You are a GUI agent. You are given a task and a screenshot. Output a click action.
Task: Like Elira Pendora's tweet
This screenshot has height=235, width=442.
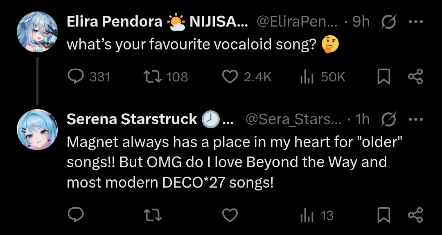point(230,77)
